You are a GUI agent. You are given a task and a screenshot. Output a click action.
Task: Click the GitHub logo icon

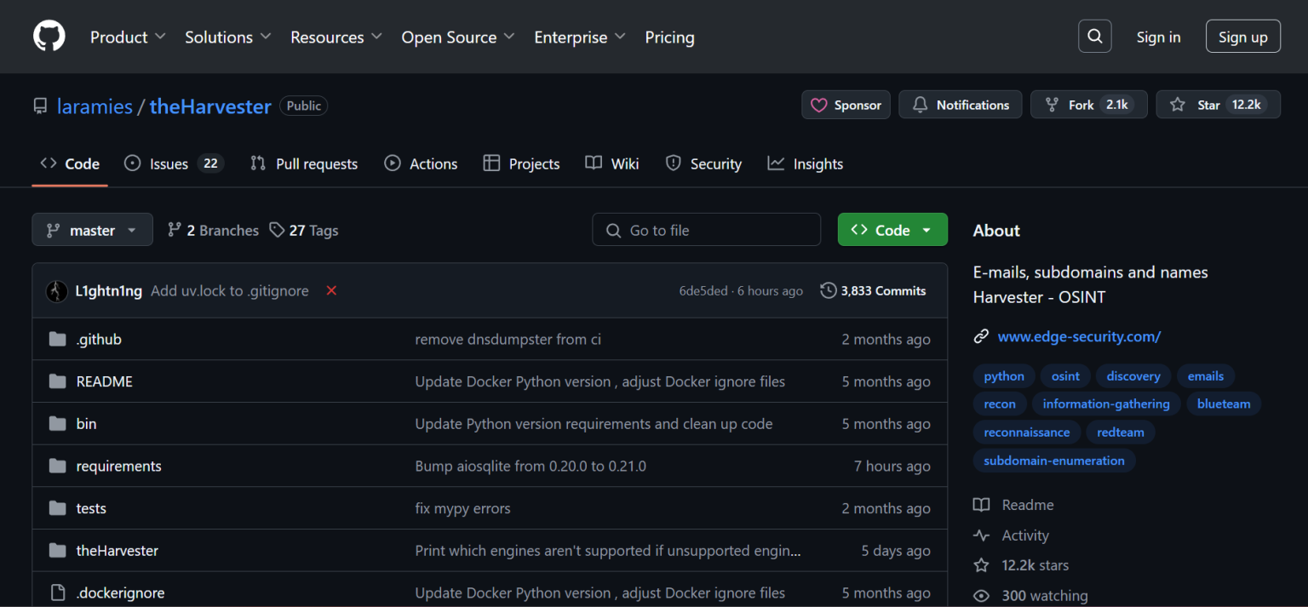click(49, 37)
